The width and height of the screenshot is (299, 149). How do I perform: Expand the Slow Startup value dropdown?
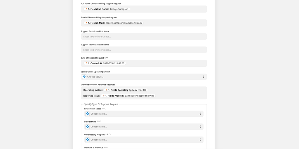[x=200, y=127]
